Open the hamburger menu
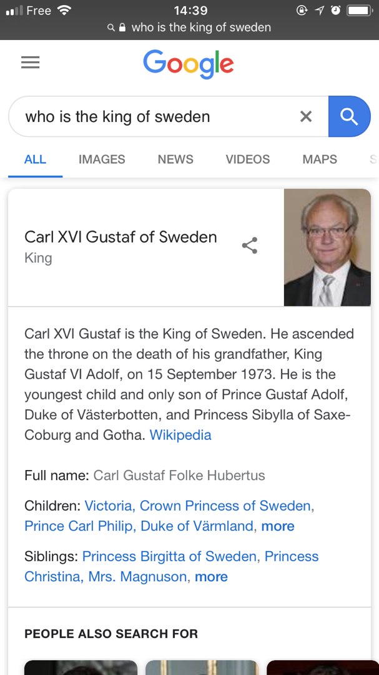 (31, 62)
